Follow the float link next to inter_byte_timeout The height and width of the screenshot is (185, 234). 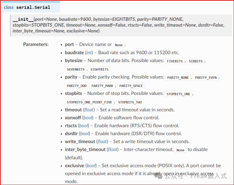113,150
